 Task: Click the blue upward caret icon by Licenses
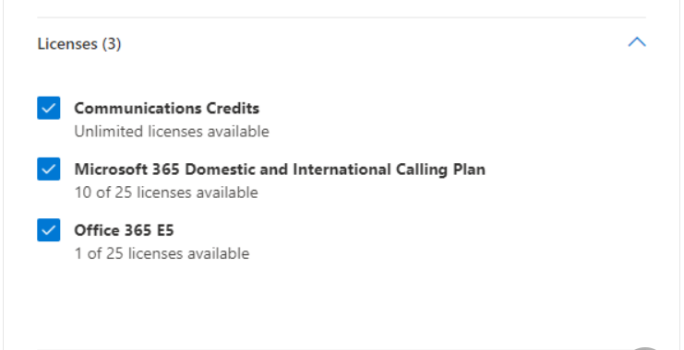pos(637,42)
